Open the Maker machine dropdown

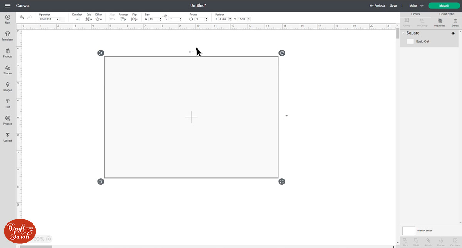417,5
